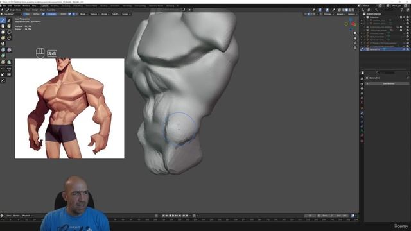Select the Scale tool in the toolbar

(3, 74)
